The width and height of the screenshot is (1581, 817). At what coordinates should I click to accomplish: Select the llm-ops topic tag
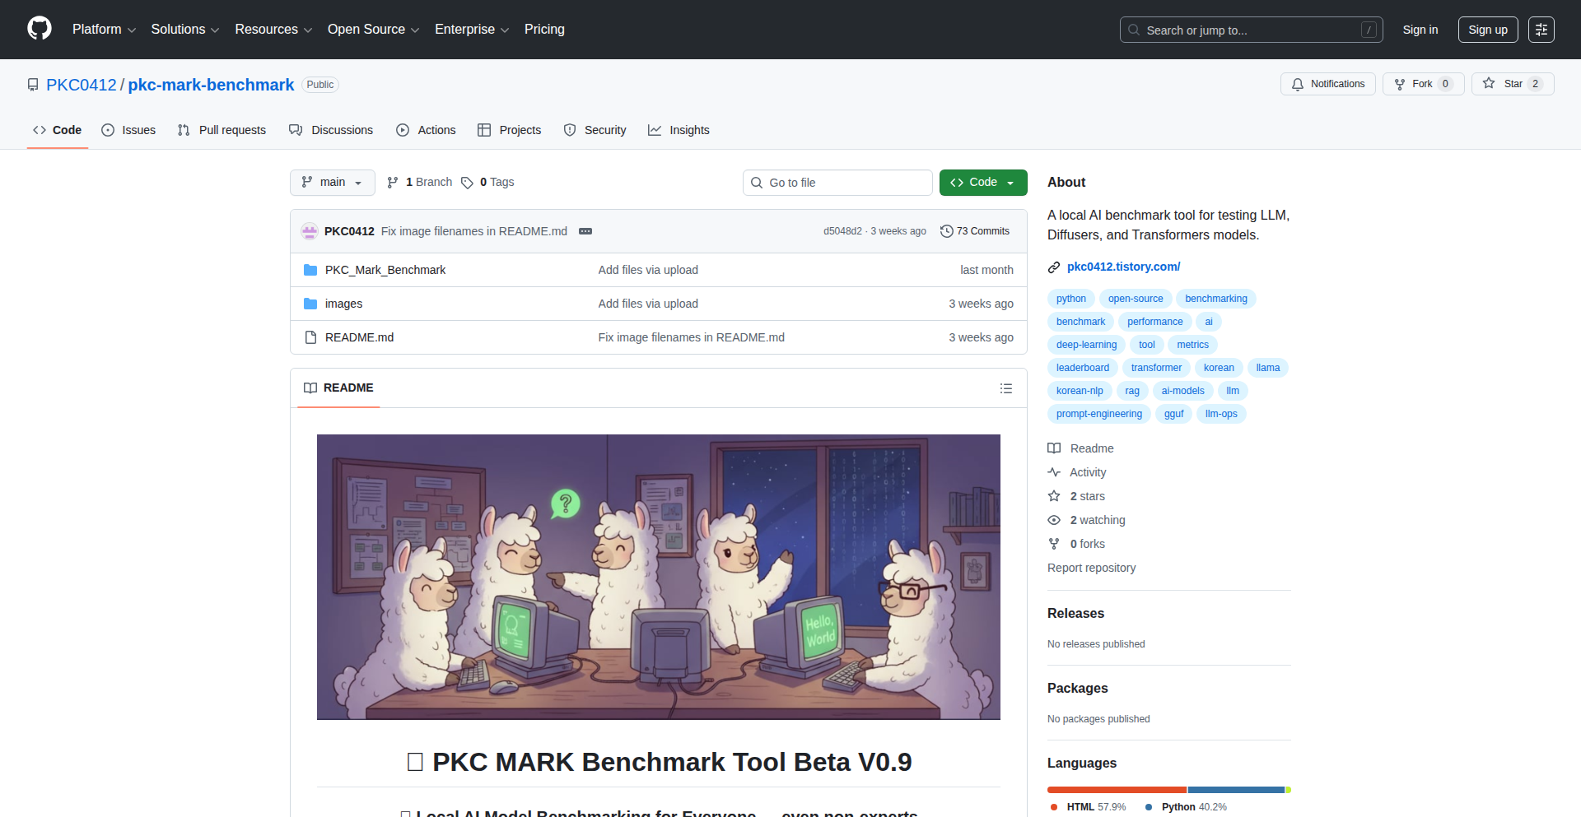coord(1221,414)
